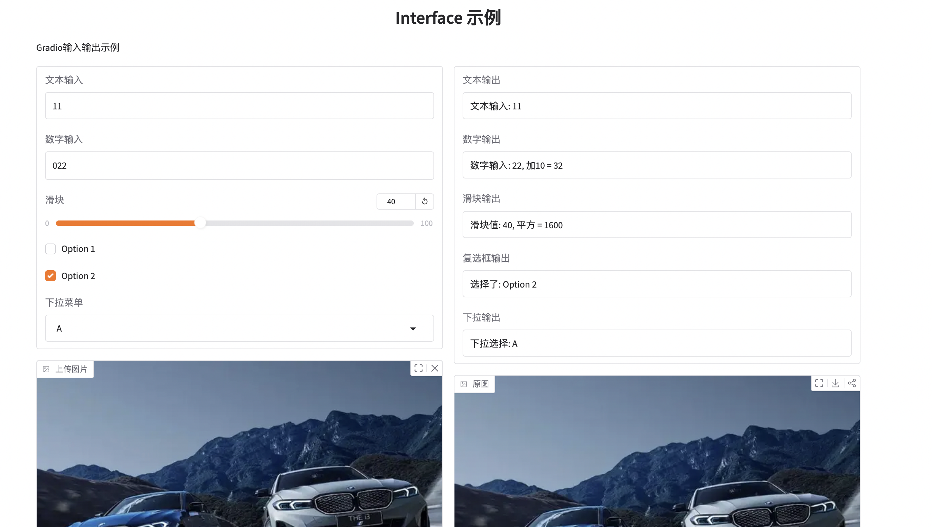Click the 复选框输出 result box
932x527 pixels.
point(656,284)
